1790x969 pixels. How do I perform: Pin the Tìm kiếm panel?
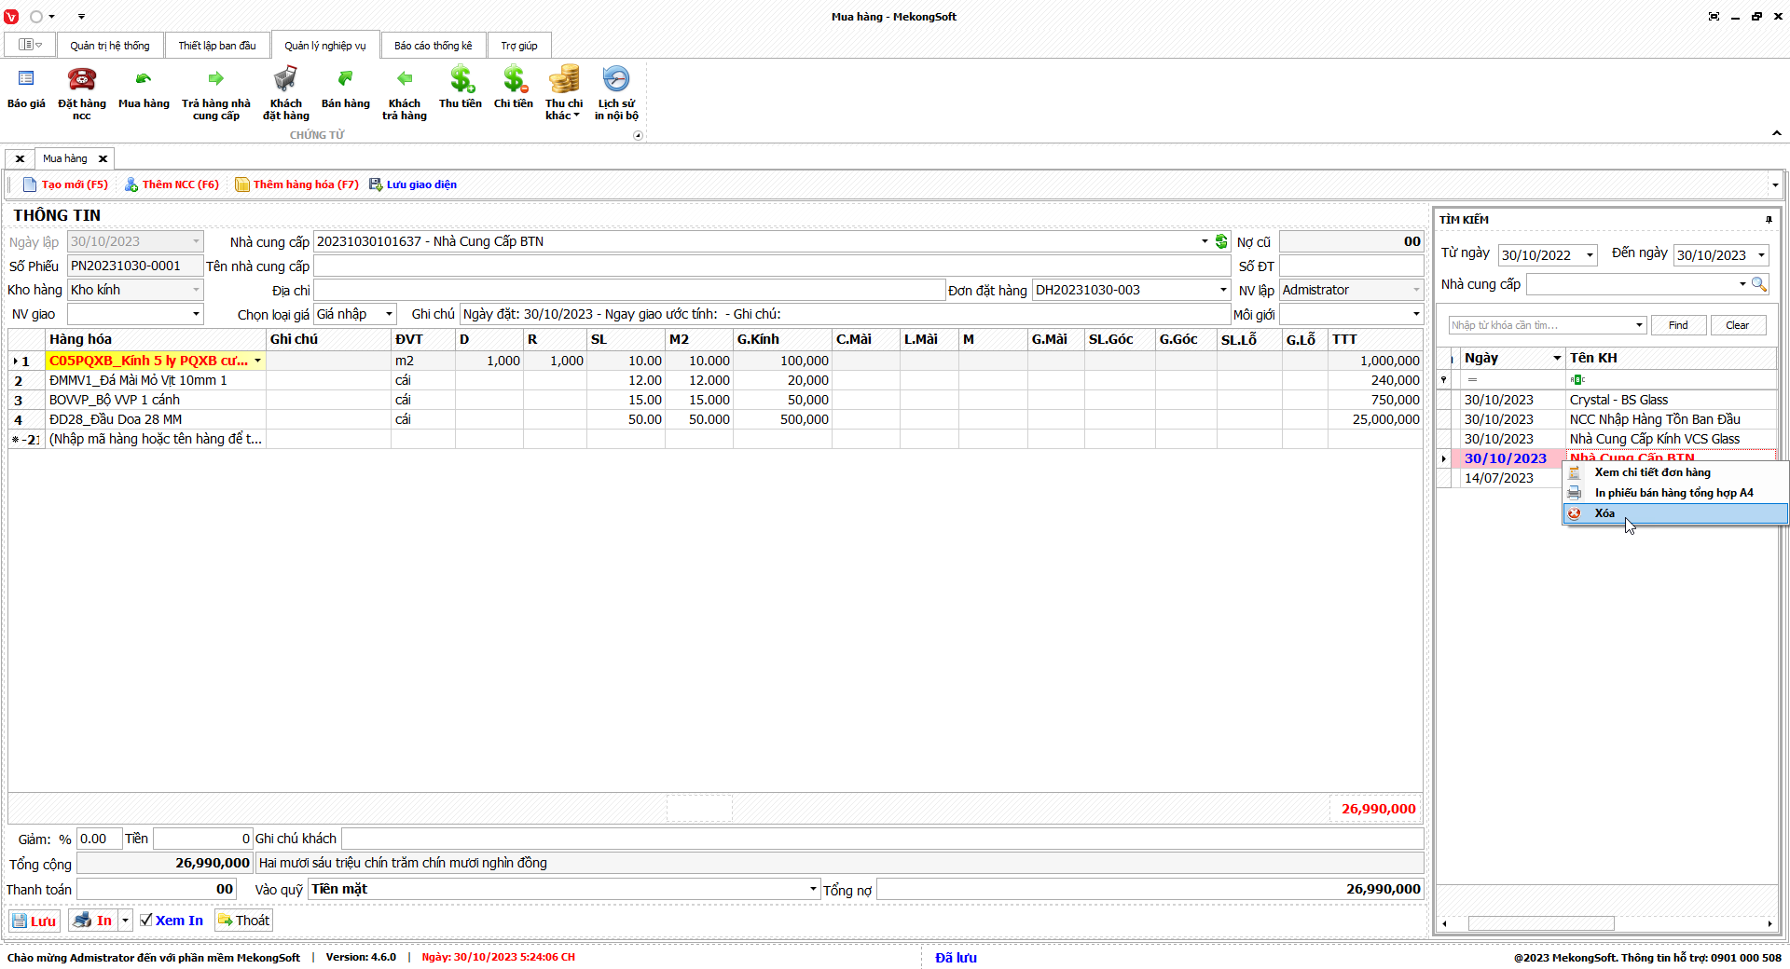click(x=1769, y=220)
